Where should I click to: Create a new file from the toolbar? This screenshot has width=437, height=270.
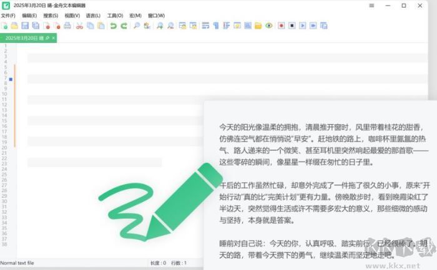[4, 26]
